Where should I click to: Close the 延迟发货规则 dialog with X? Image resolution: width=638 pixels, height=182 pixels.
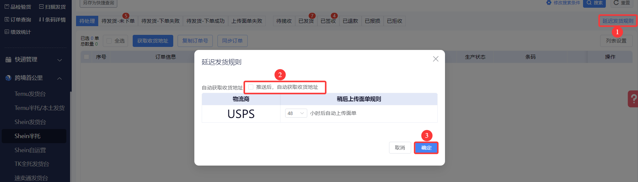[x=436, y=59]
